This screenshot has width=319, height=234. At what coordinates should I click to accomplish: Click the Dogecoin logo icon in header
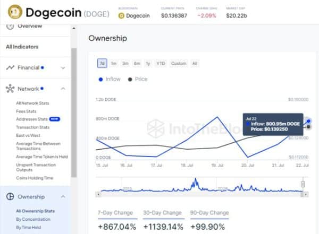pyautogui.click(x=15, y=12)
